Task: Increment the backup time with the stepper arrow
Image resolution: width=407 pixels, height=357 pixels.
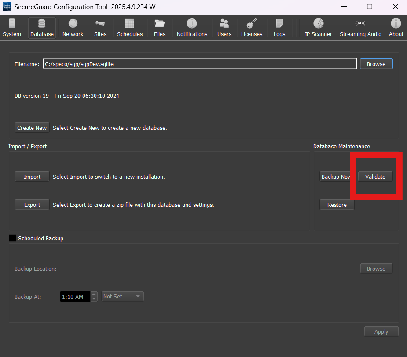Action: point(93,294)
